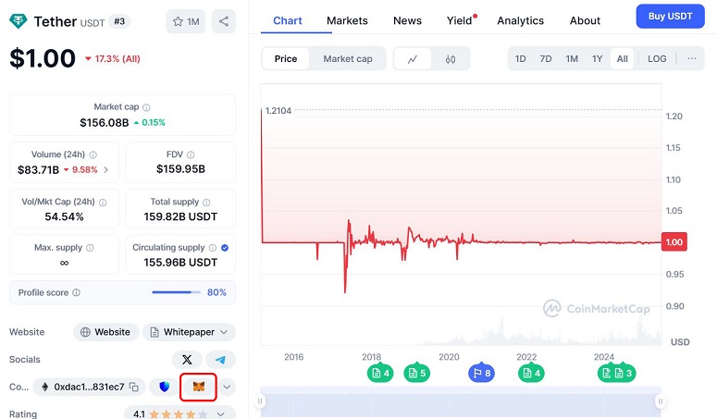The height and width of the screenshot is (419, 717).
Task: Open the Website link
Action: pyautogui.click(x=105, y=332)
